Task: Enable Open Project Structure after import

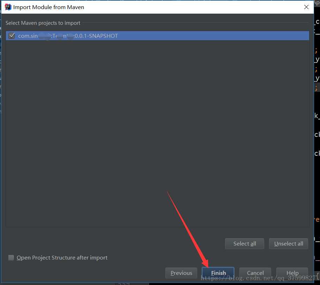Action: pyautogui.click(x=11, y=258)
